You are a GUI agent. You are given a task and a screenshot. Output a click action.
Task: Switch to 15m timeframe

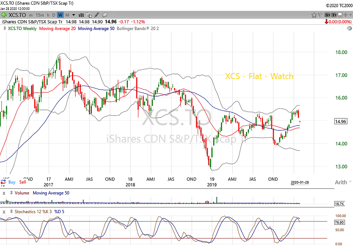point(40,15)
